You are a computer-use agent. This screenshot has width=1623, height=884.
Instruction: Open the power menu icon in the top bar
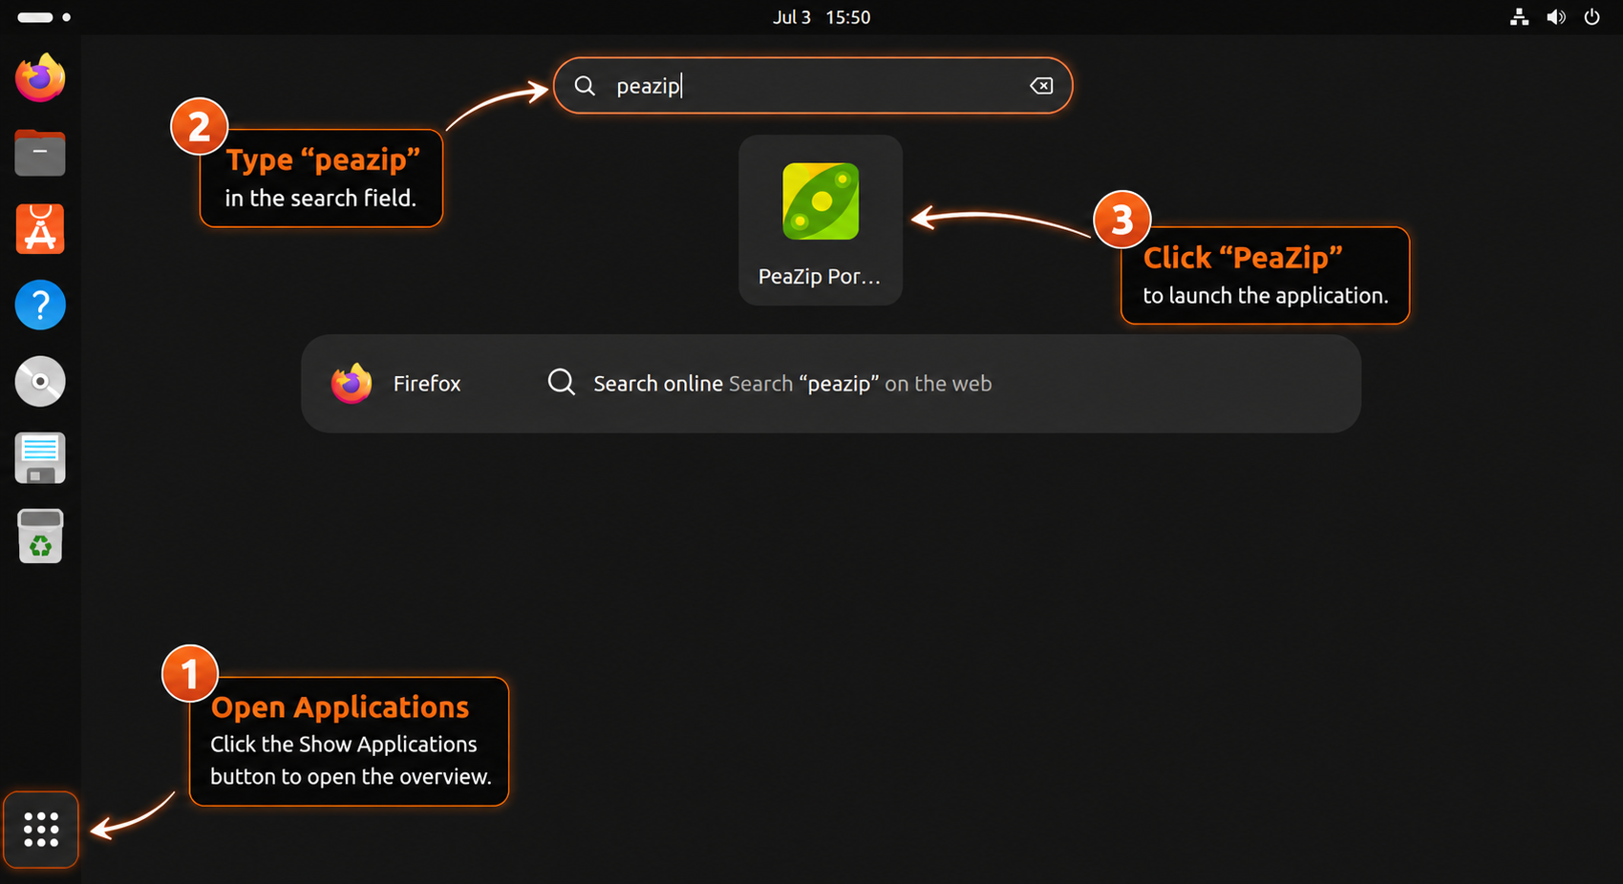pyautogui.click(x=1591, y=17)
